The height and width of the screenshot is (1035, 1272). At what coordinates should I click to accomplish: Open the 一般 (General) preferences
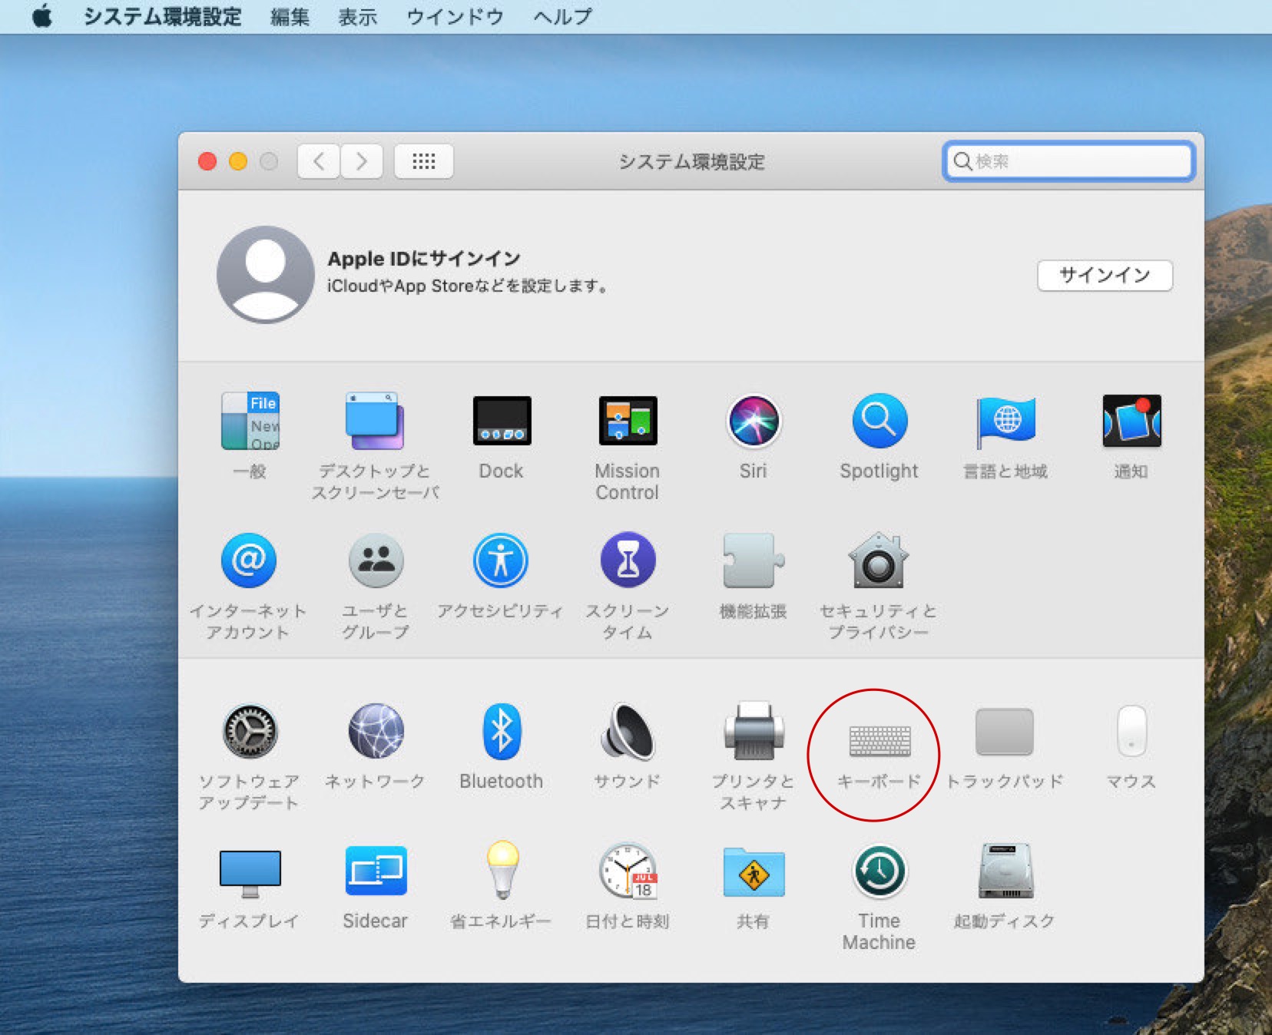click(250, 422)
